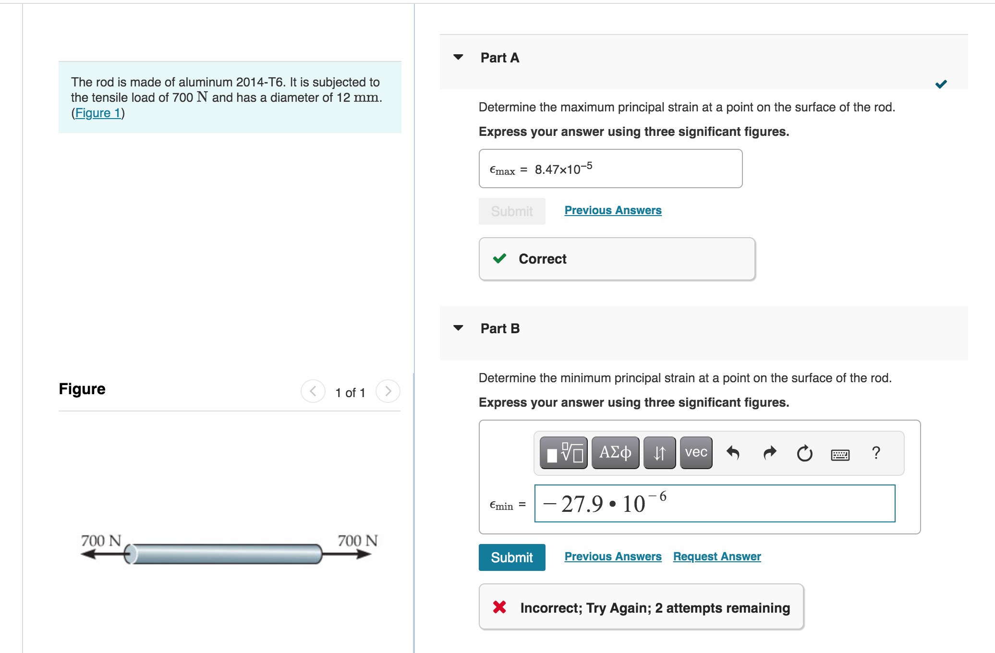This screenshot has height=653, width=995.
Task: Collapse the Part A section
Action: (458, 57)
